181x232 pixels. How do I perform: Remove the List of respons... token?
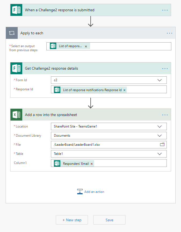86,46
